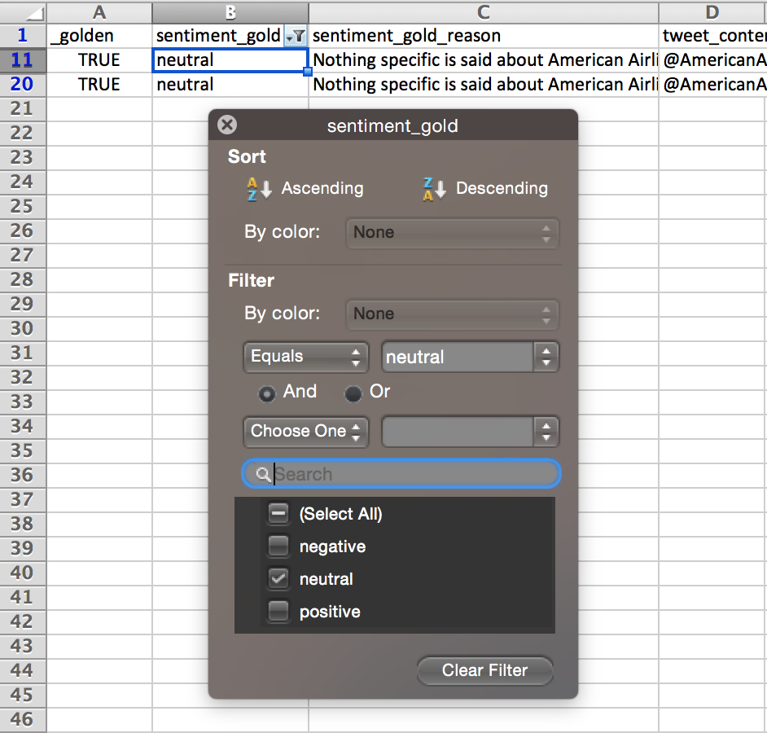
Task: Click 'Nothing specific' cell in row 11
Action: click(484, 60)
